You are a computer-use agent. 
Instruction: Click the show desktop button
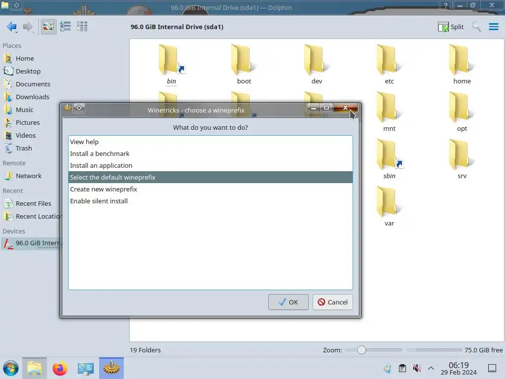[492, 368]
